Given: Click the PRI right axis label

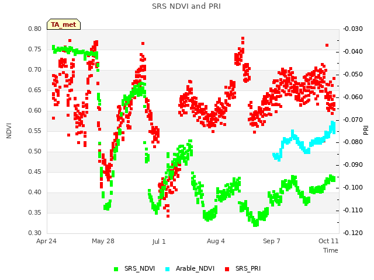Looking at the screenshot, I should click(366, 131).
